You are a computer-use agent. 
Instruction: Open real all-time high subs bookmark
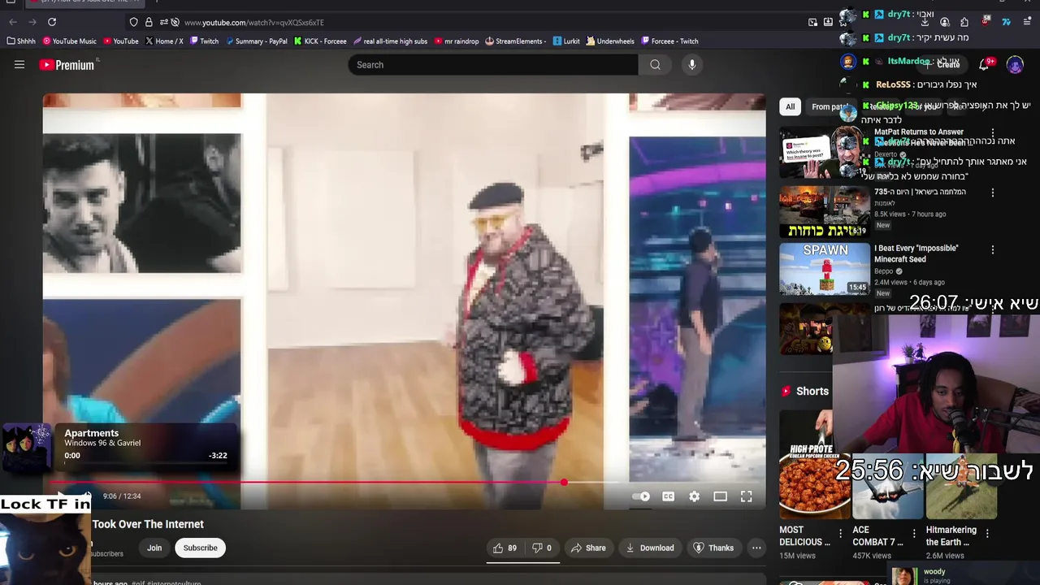pyautogui.click(x=391, y=41)
